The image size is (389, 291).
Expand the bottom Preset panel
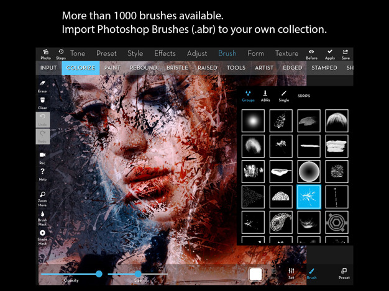click(344, 273)
